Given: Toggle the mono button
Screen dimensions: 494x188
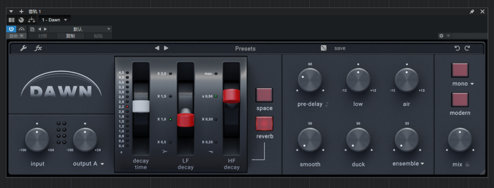Looking at the screenshot, I should tap(460, 70).
